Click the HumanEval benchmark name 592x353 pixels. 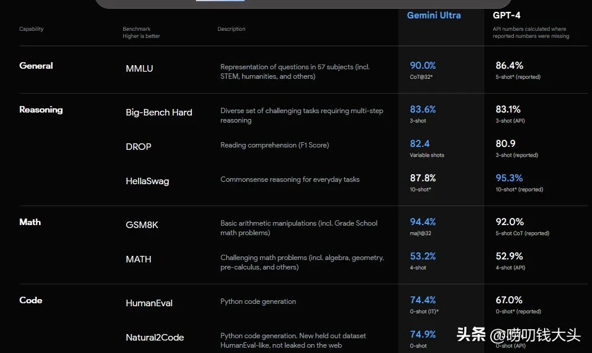point(149,303)
